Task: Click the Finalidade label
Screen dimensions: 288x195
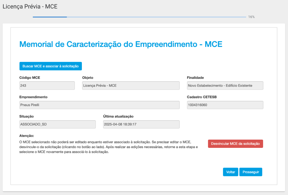Action: coord(195,77)
